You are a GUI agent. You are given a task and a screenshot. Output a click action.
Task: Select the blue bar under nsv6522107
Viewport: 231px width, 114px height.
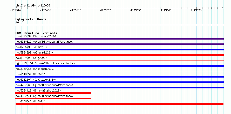pos(119,82)
